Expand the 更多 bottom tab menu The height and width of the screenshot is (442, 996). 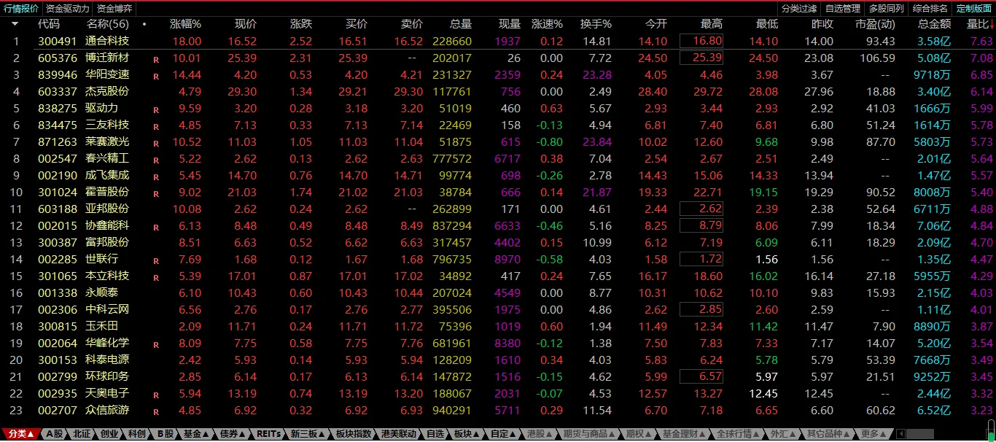point(875,434)
